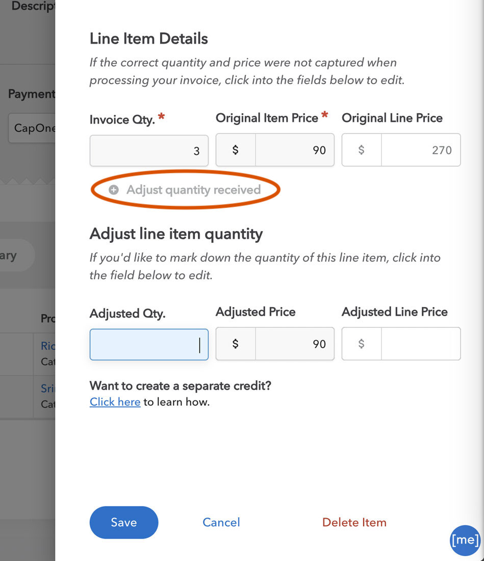This screenshot has height=561, width=484.
Task: Edit the Adjusted Price value field
Action: point(295,344)
